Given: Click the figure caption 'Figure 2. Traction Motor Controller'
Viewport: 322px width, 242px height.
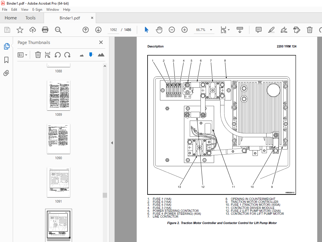Looking at the screenshot, I should click(222, 223).
